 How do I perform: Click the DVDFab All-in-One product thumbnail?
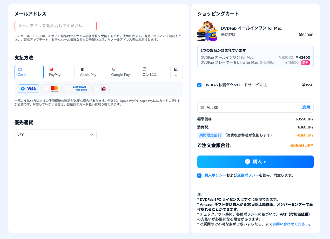[207, 31]
